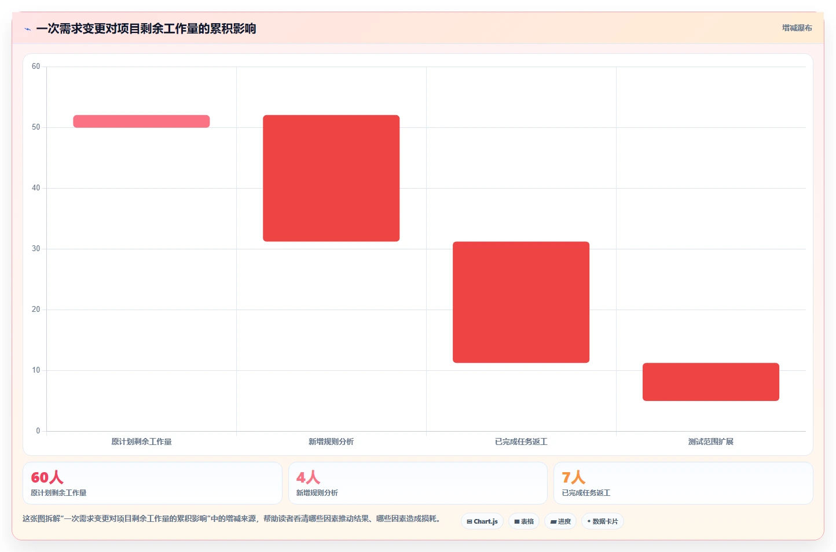Click the y-axis value 10
The image size is (836, 552).
(36, 370)
